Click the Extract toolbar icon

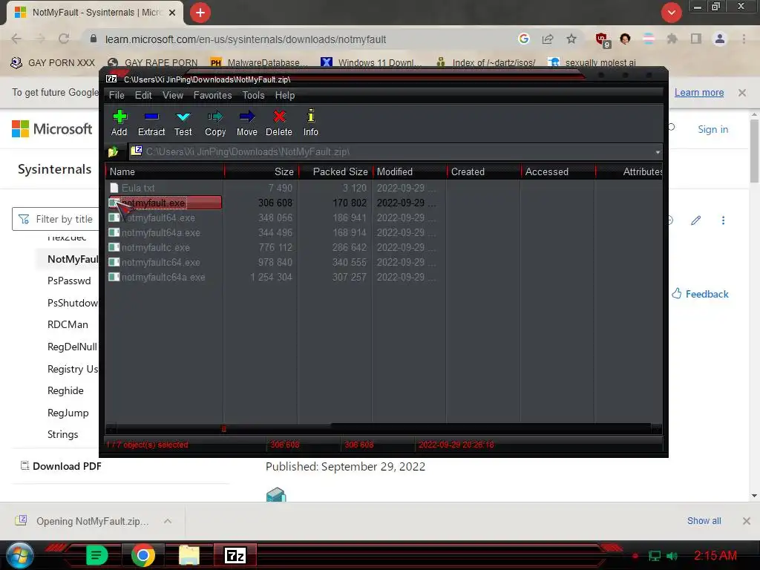151,123
